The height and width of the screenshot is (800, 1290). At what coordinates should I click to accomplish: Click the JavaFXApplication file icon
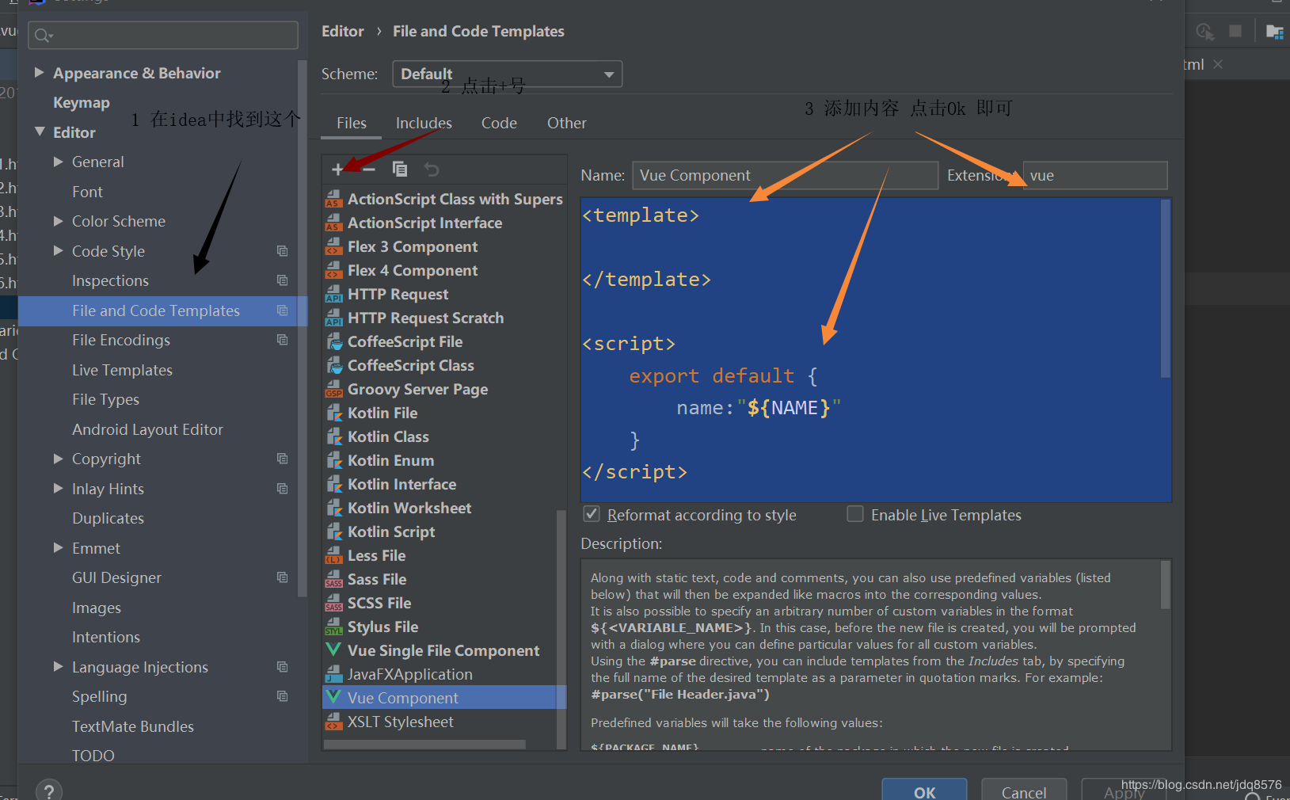pos(333,675)
